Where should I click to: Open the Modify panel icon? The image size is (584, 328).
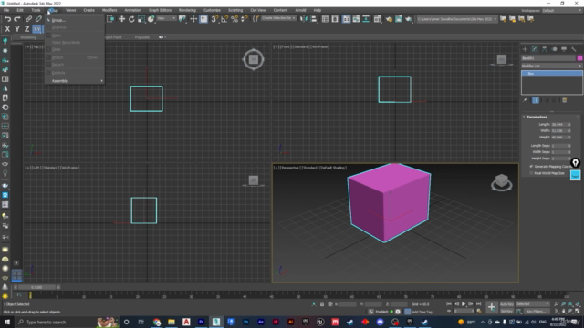click(535, 49)
